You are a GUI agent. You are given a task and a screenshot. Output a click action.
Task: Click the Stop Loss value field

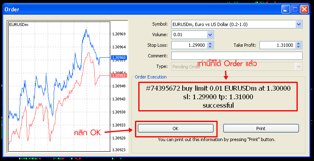click(189, 45)
